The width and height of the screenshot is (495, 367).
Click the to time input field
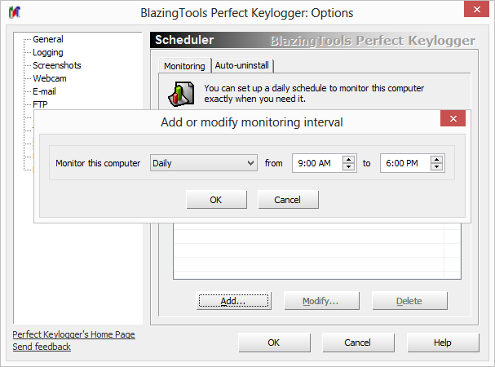(403, 163)
